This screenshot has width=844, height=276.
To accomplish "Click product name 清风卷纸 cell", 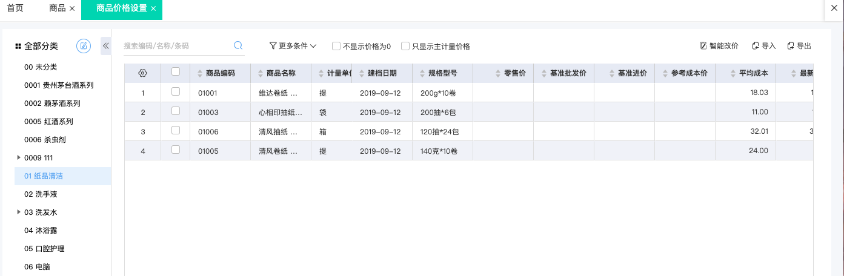I will 281,151.
